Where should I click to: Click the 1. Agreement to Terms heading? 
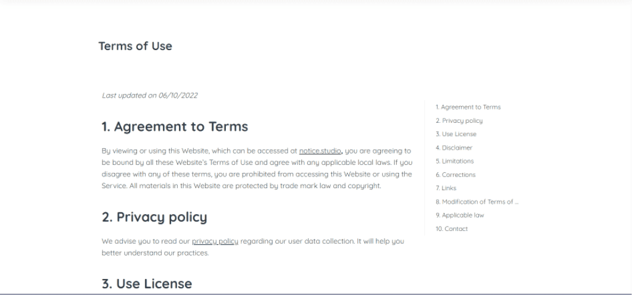pyautogui.click(x=175, y=127)
